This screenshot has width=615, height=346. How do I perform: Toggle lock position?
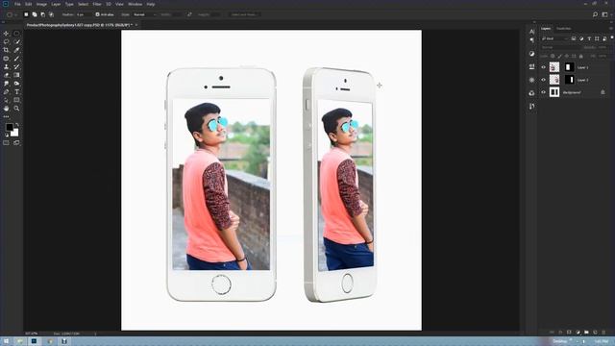click(567, 56)
